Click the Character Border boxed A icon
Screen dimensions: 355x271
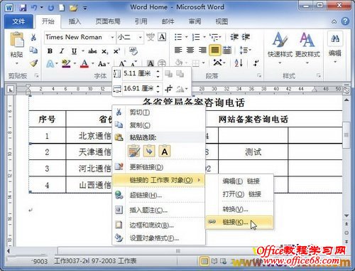[x=162, y=37]
